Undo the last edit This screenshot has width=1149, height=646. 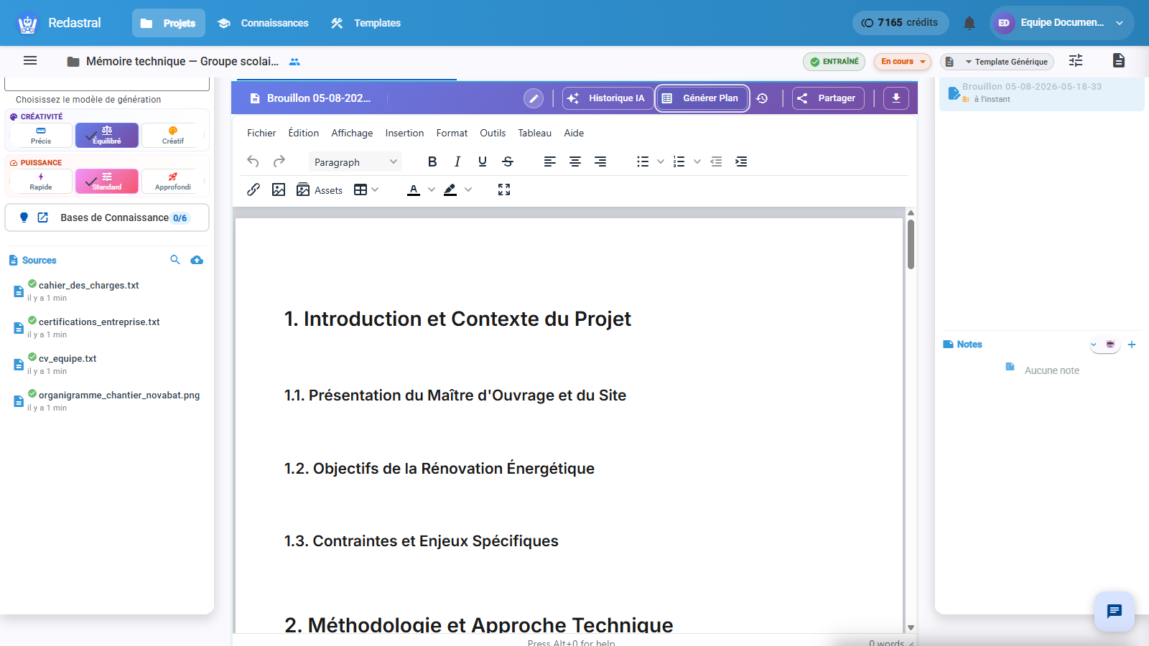point(253,161)
